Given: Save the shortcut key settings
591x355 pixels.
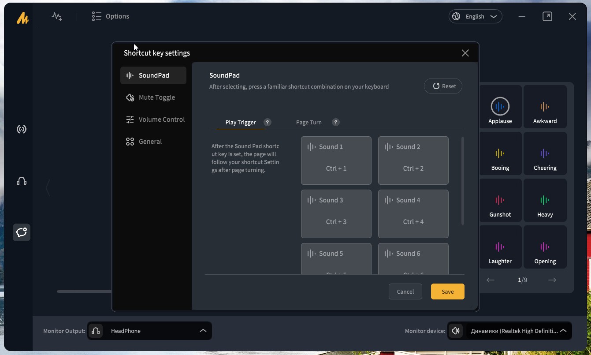Looking at the screenshot, I should [447, 291].
